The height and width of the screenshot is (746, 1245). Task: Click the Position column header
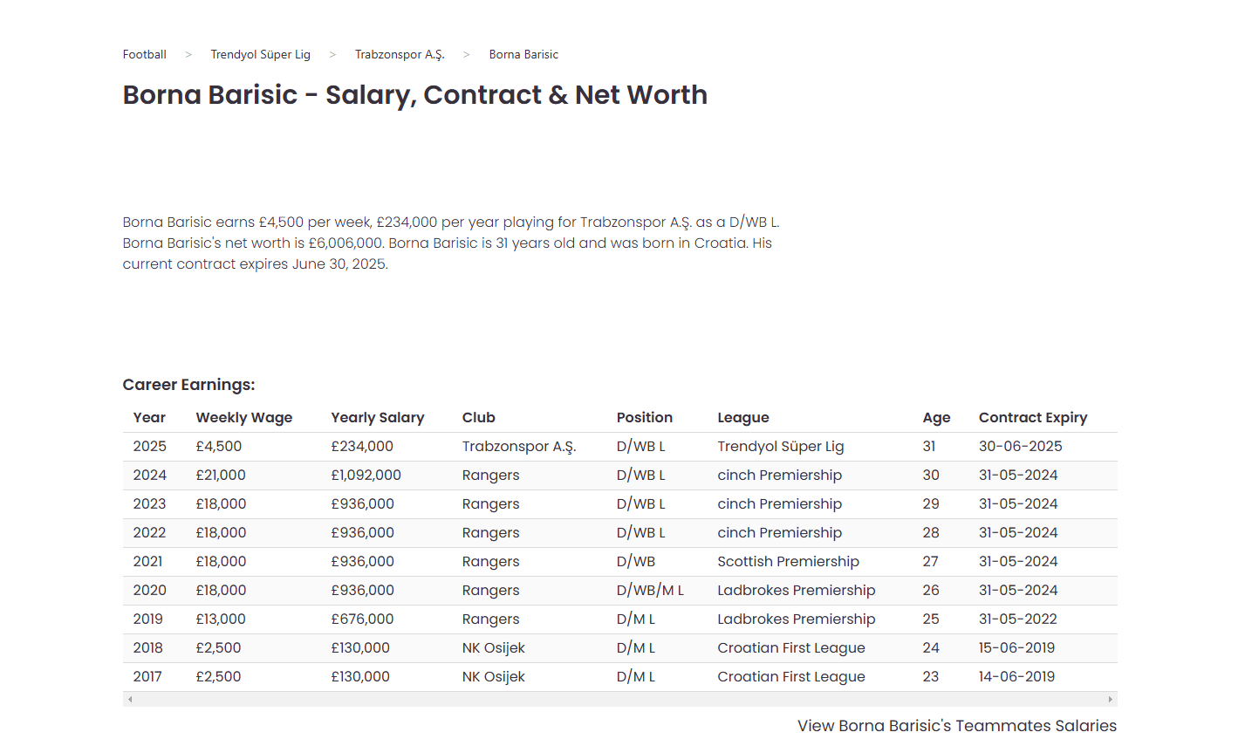[x=645, y=418]
